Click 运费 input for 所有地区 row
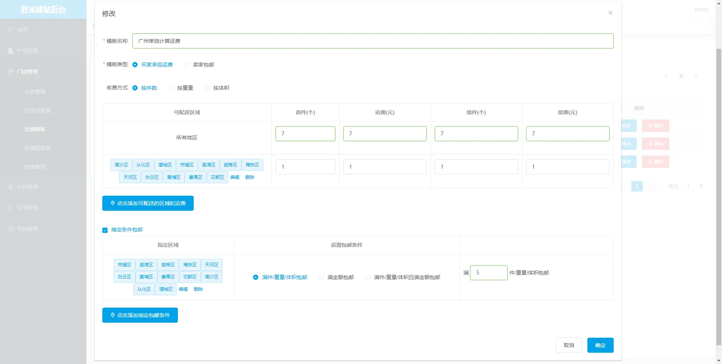 point(385,134)
